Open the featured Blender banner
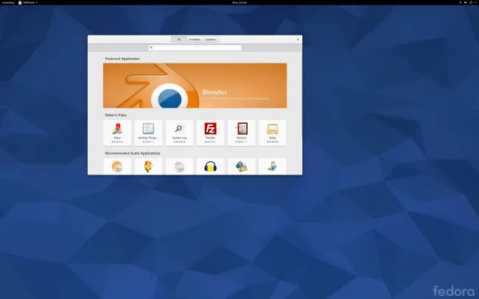Screen dimensions: 479x299 195,85
